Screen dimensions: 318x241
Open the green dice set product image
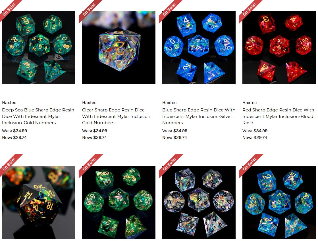pos(119,202)
